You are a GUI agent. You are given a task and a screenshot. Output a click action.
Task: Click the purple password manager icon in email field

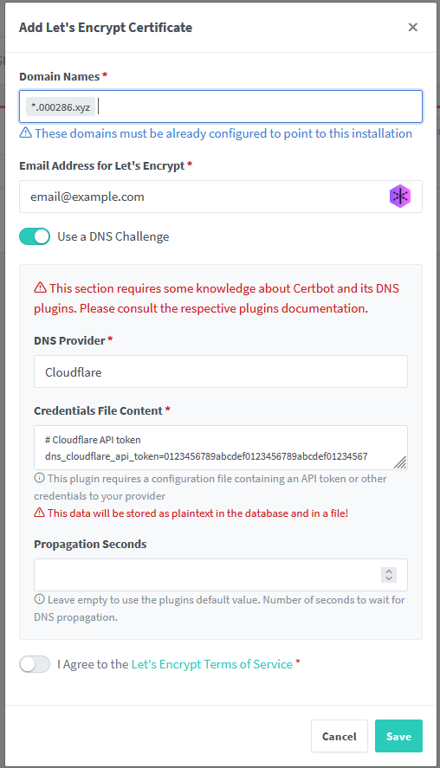click(400, 197)
